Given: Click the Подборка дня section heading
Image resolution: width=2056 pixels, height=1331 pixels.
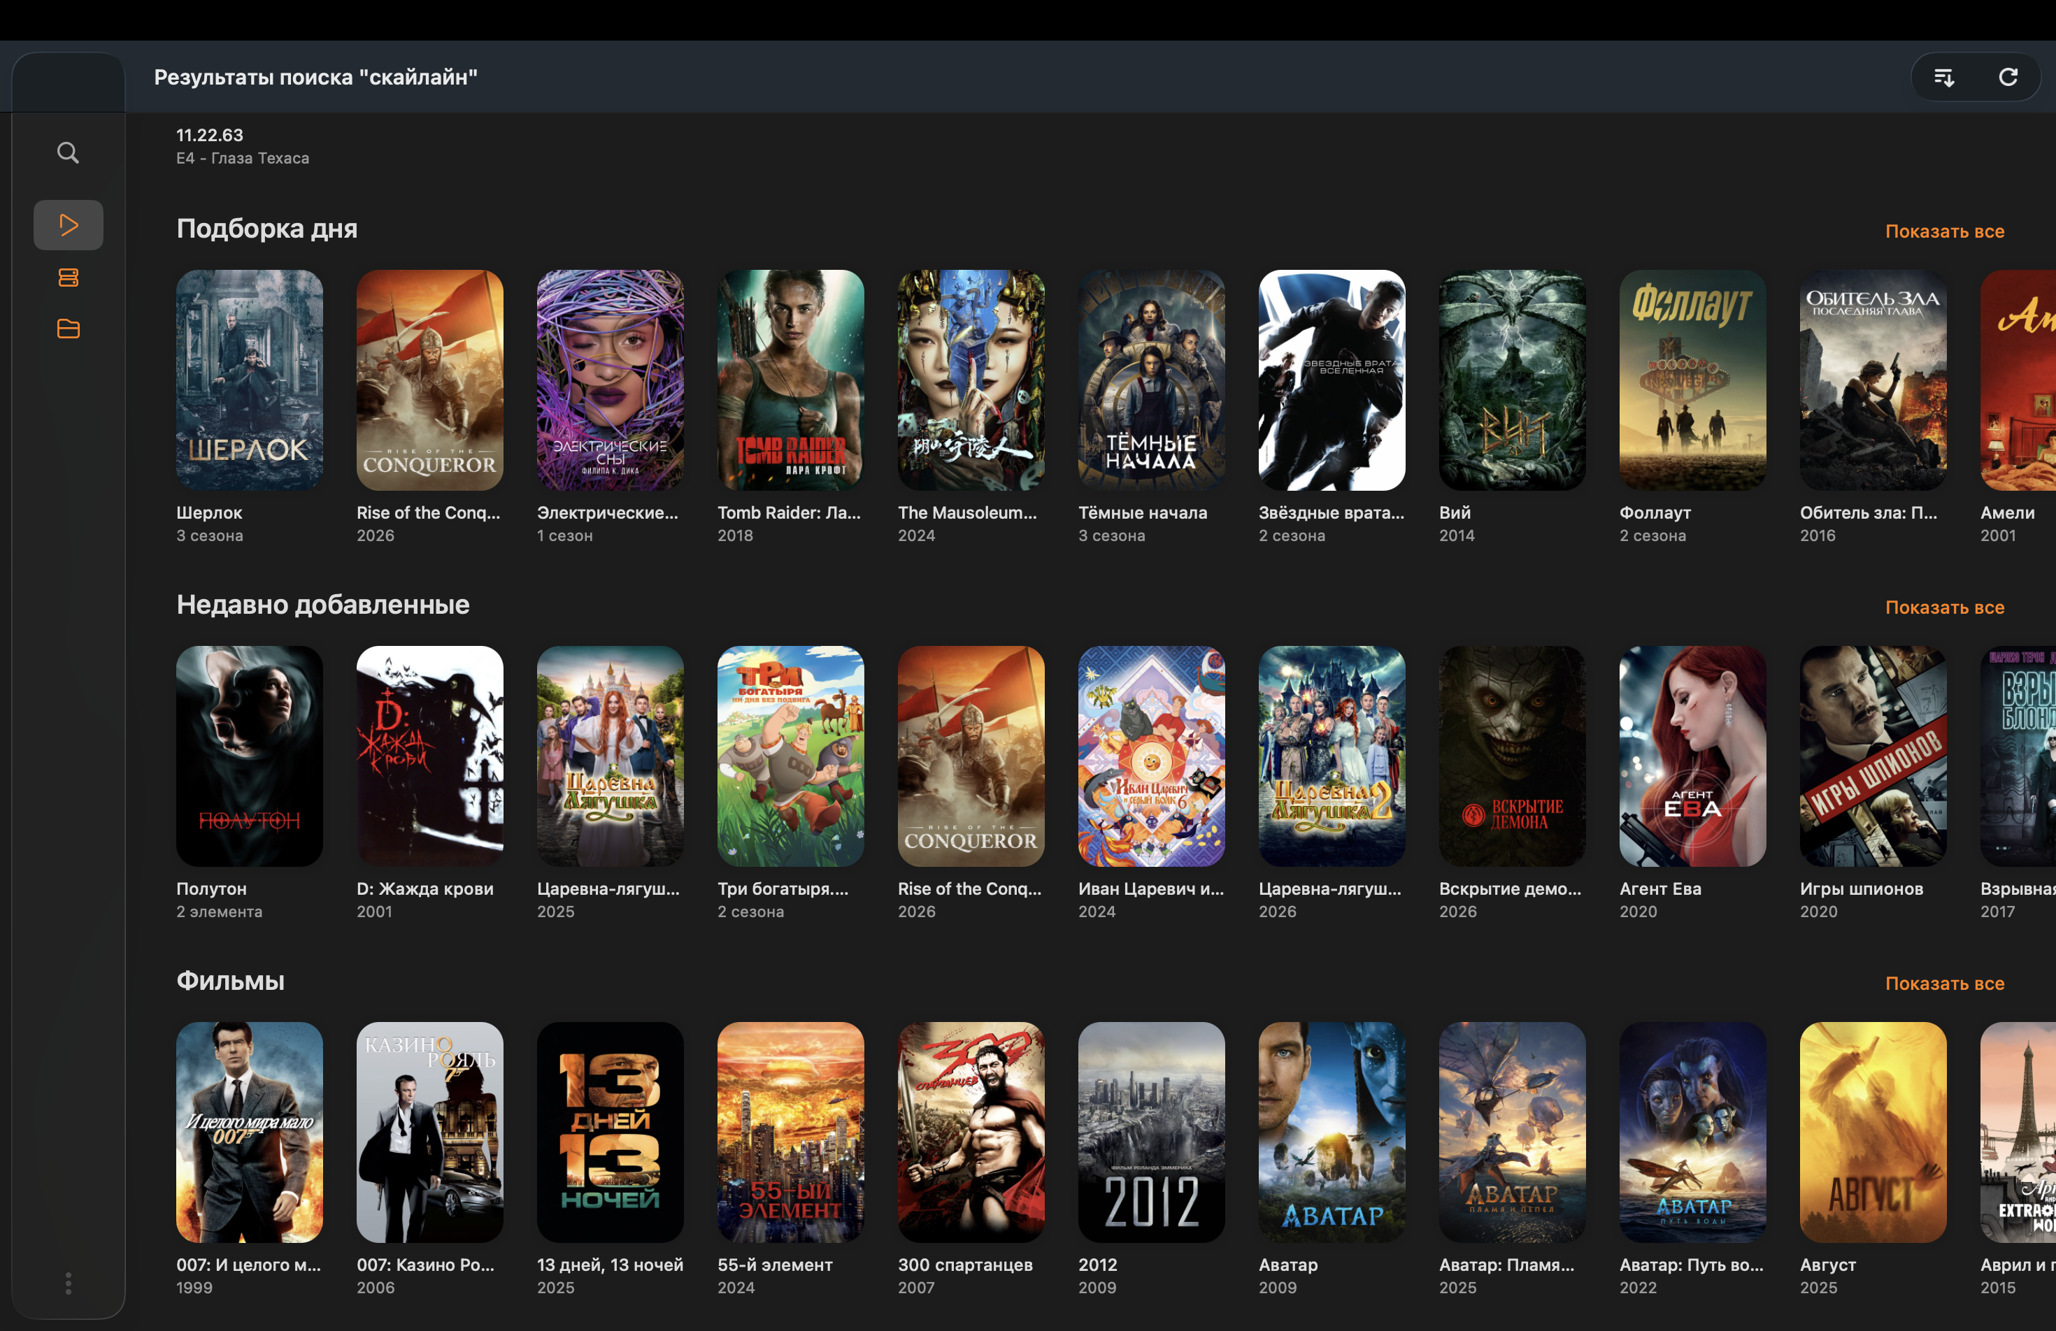Looking at the screenshot, I should pyautogui.click(x=267, y=229).
